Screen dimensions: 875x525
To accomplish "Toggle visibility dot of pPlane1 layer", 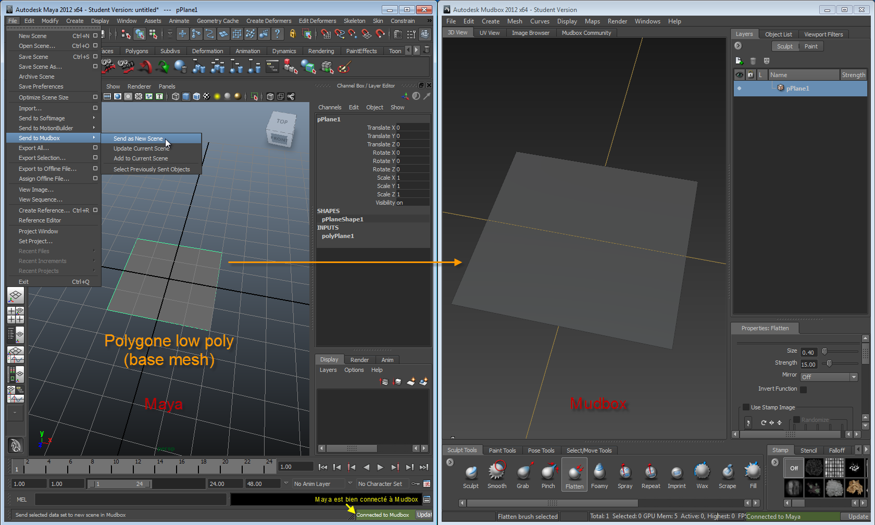I will point(739,88).
